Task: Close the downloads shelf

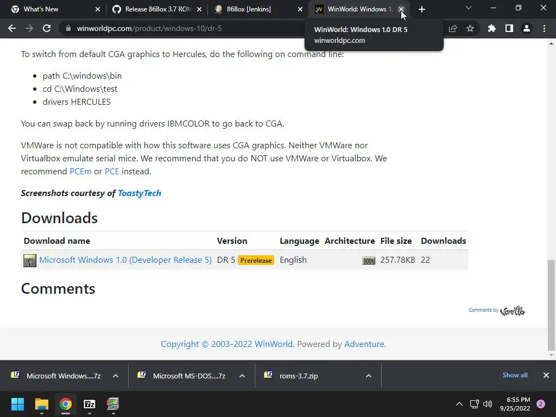Action: (546, 375)
